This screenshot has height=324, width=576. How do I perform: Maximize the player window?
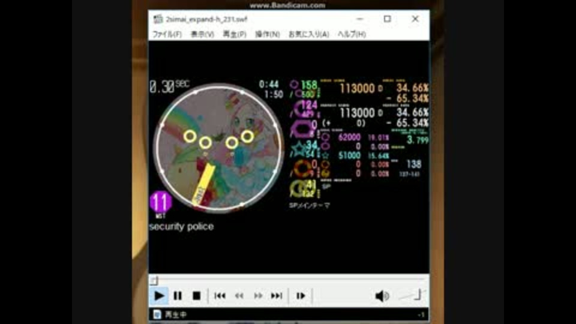[x=387, y=19]
